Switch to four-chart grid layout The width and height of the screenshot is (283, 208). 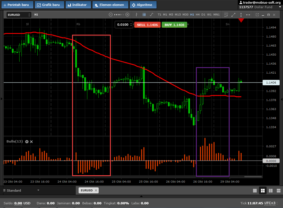(x=263, y=191)
